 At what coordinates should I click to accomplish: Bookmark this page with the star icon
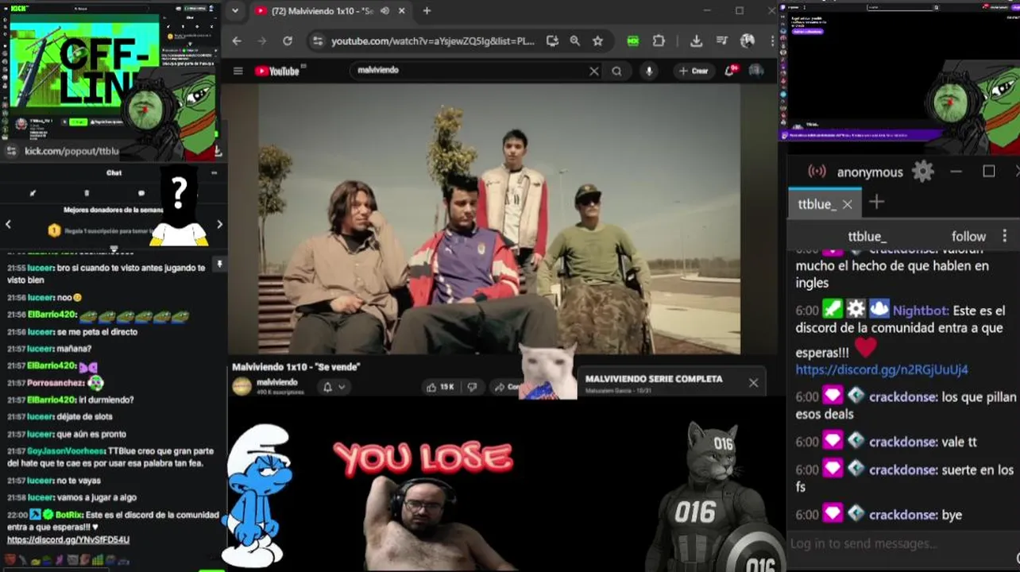[597, 41]
